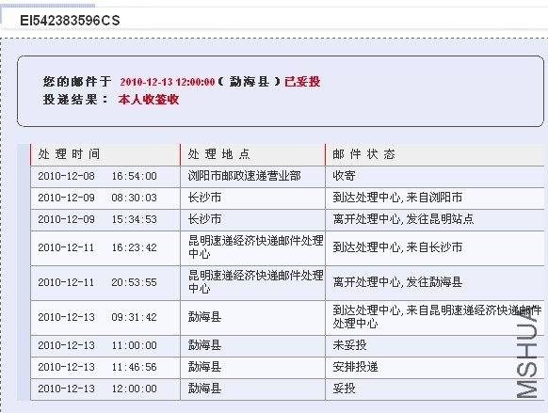
Task: Click location '浏阳市邮政速递营业部'
Action: click(x=244, y=176)
